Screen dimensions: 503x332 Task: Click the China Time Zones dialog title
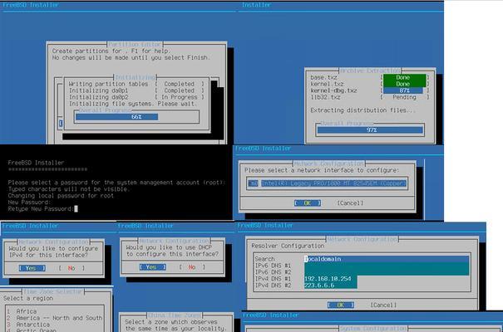[x=175, y=315]
